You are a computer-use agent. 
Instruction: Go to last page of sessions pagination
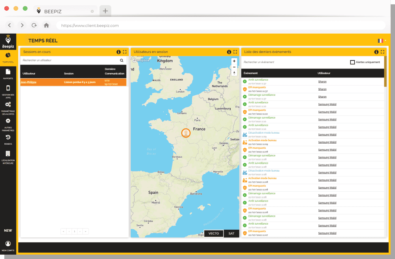(86, 231)
